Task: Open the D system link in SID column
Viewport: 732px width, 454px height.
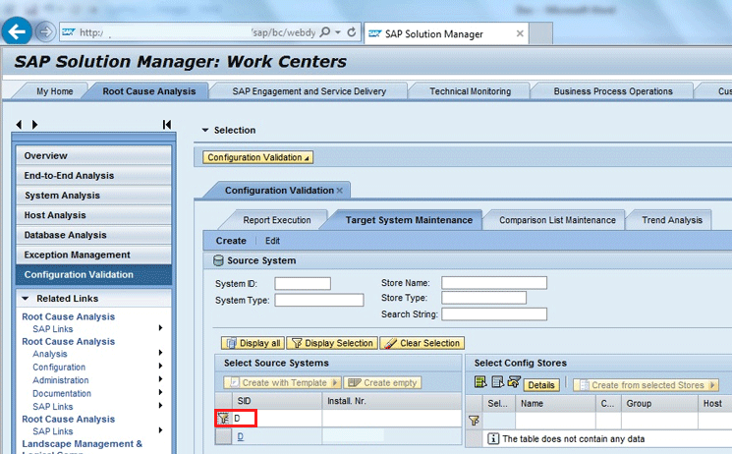Action: [x=241, y=436]
